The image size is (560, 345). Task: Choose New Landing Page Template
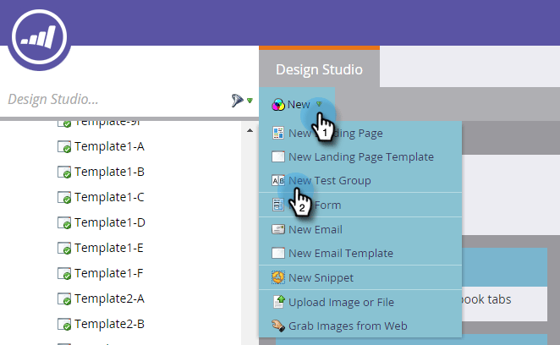point(360,156)
